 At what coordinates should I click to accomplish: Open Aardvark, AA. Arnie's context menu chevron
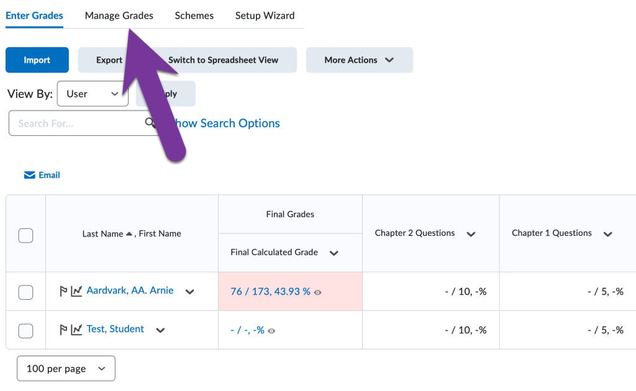point(189,291)
